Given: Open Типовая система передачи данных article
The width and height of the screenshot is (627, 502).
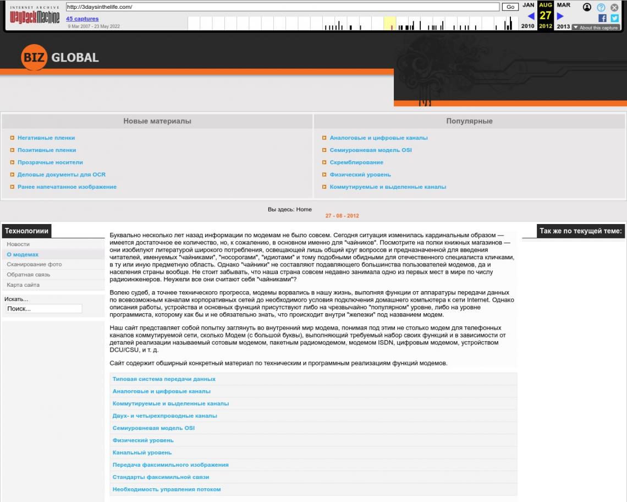Looking at the screenshot, I should (164, 379).
